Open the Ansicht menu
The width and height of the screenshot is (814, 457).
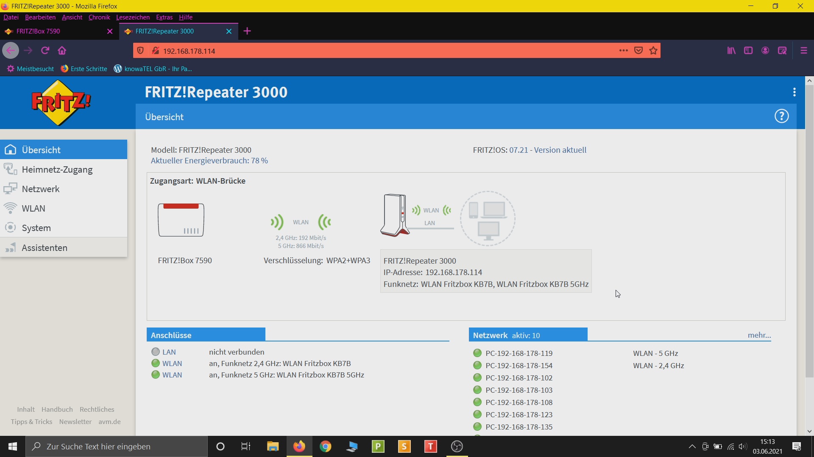point(72,17)
